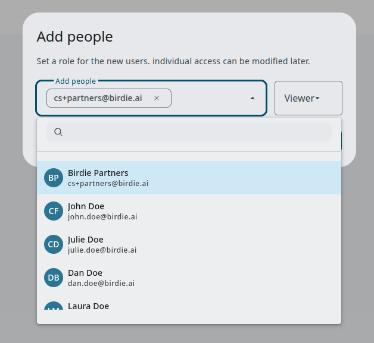Screen dimensions: 374x343
Task: Click the Viewer dropdown caret
Action: click(317, 98)
